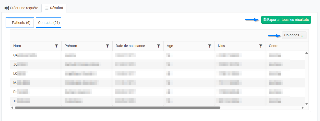Click the horizontal scrollbar right arrow
320x121 pixels.
tap(303, 108)
